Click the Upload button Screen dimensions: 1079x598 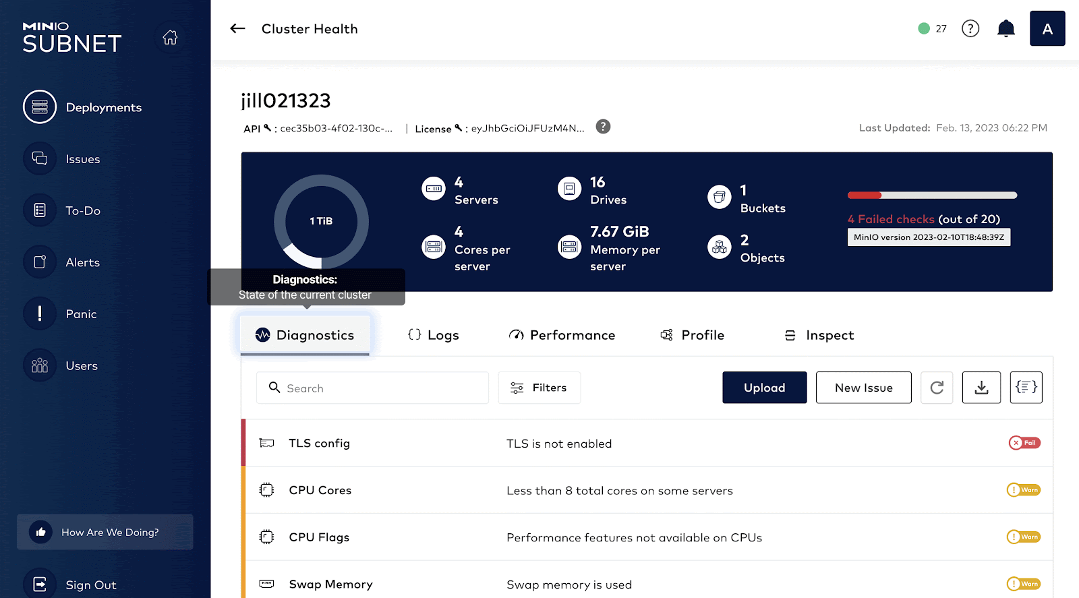pyautogui.click(x=764, y=388)
